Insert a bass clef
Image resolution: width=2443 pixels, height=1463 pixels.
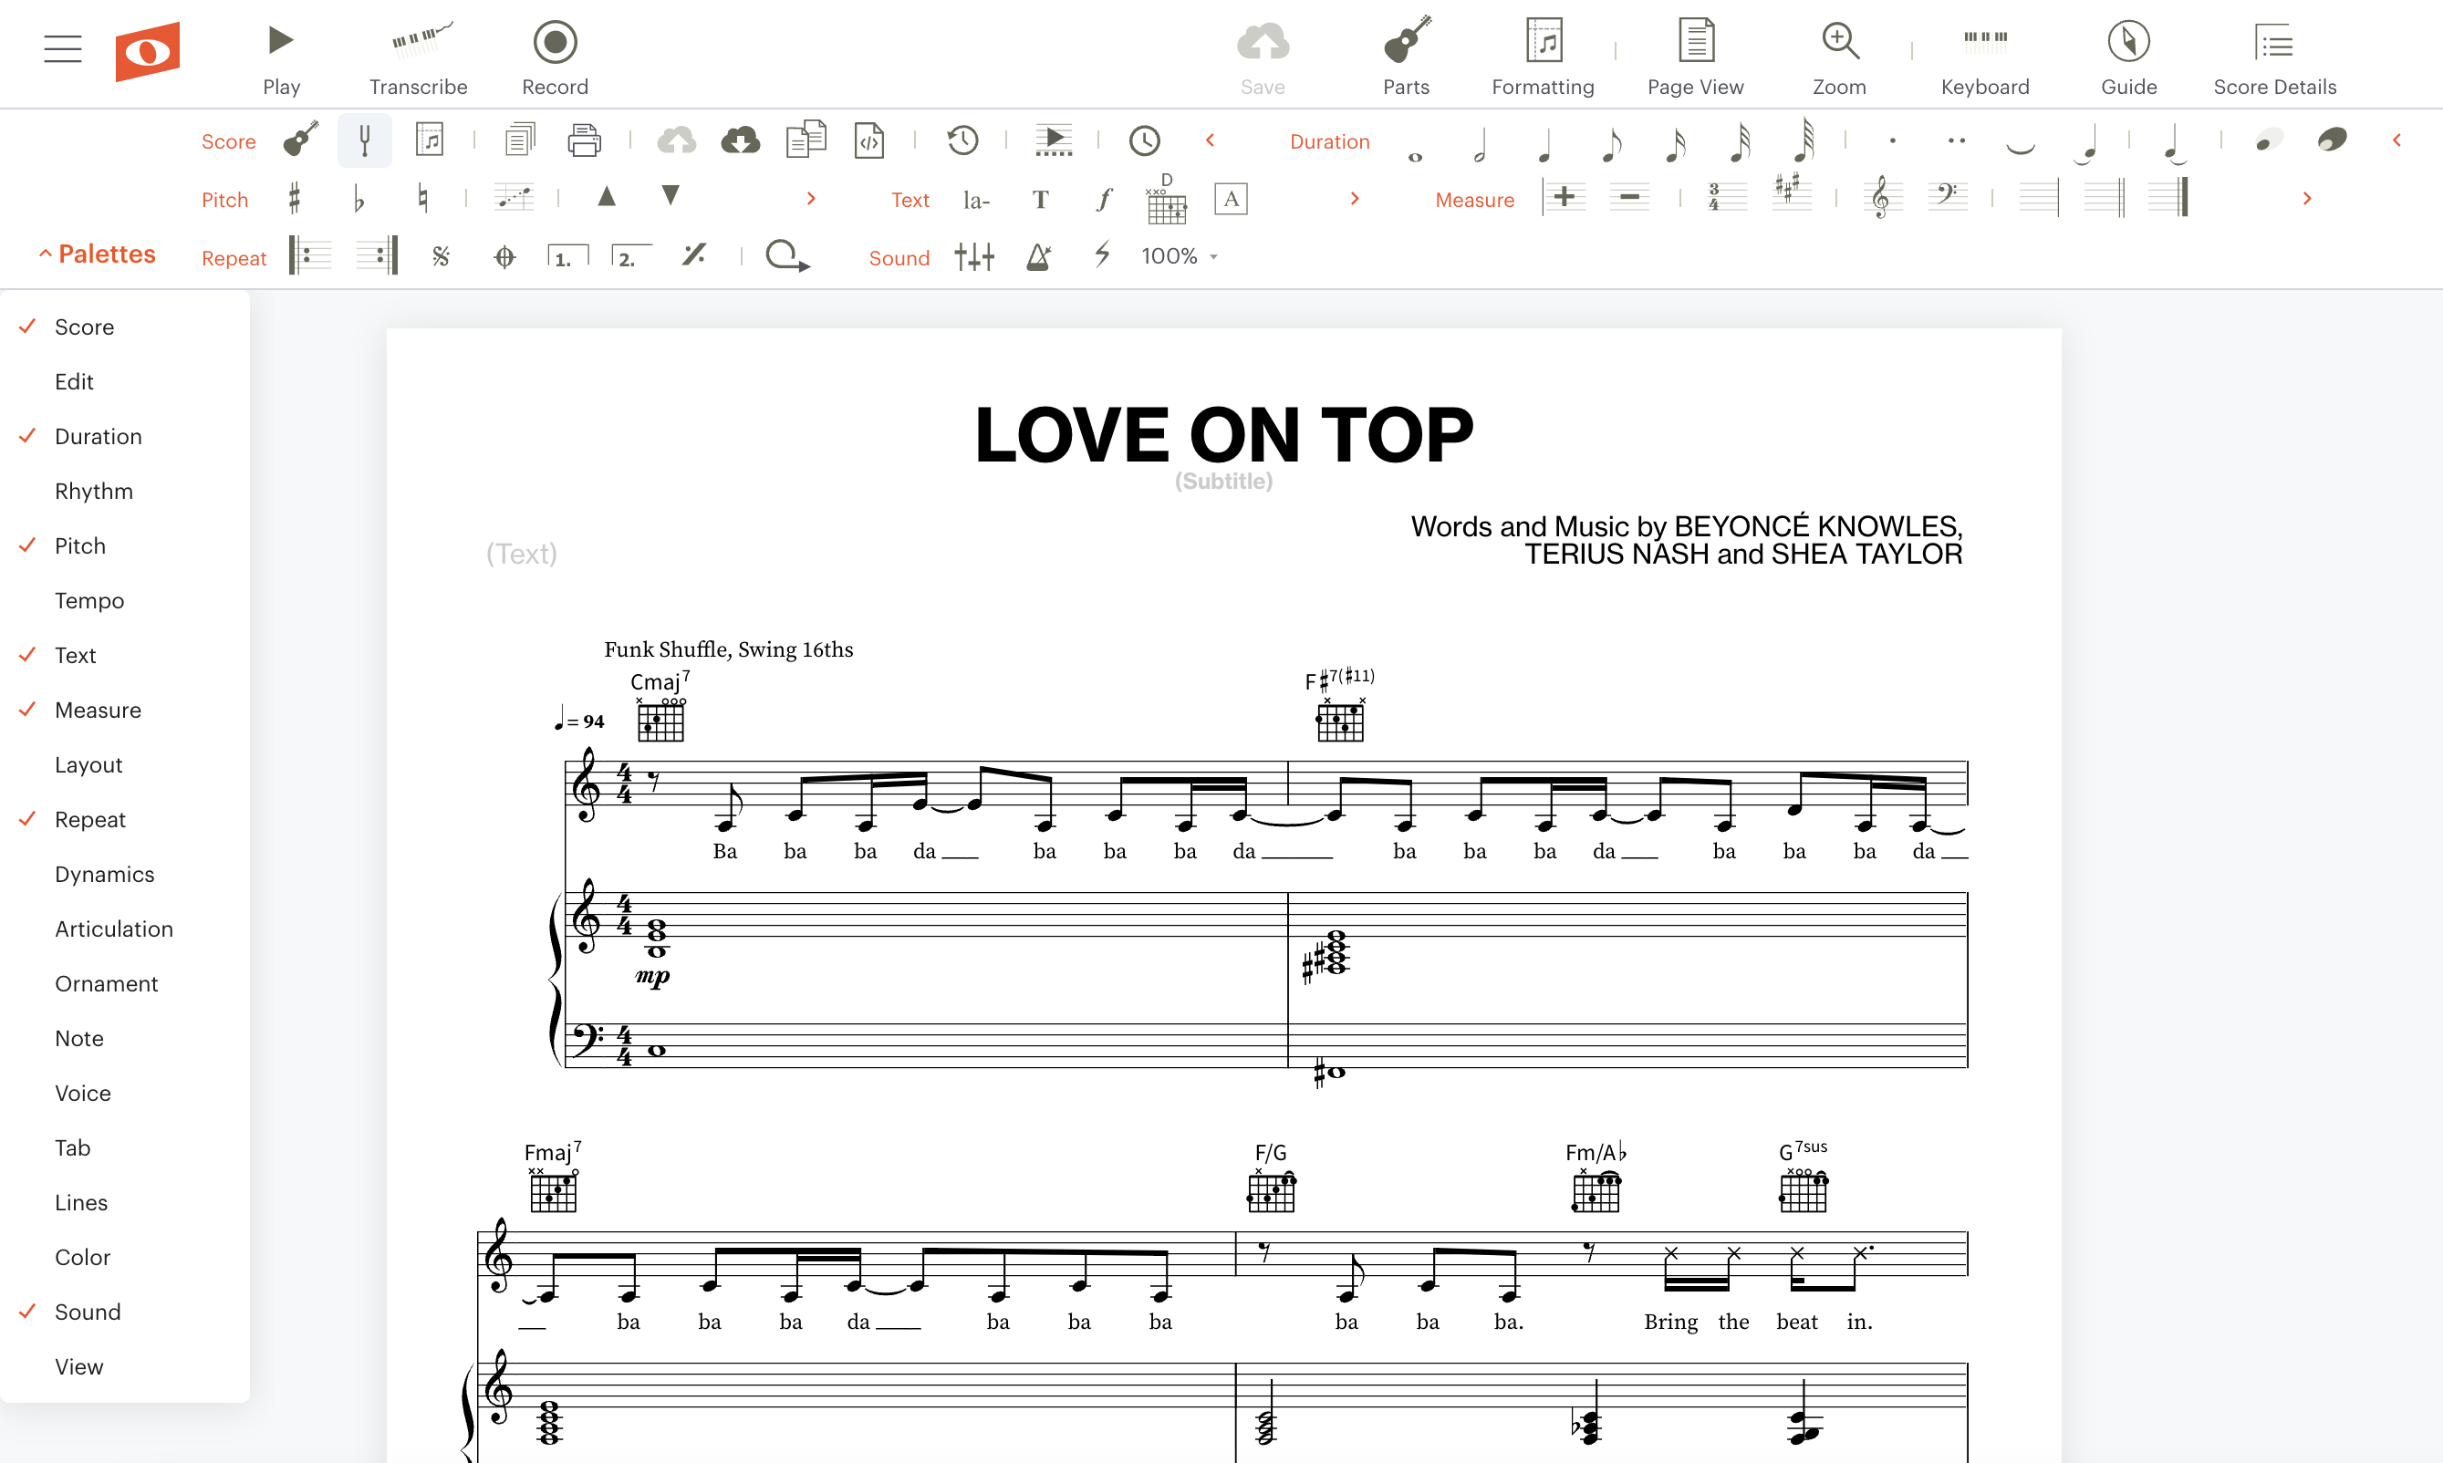(x=1947, y=197)
